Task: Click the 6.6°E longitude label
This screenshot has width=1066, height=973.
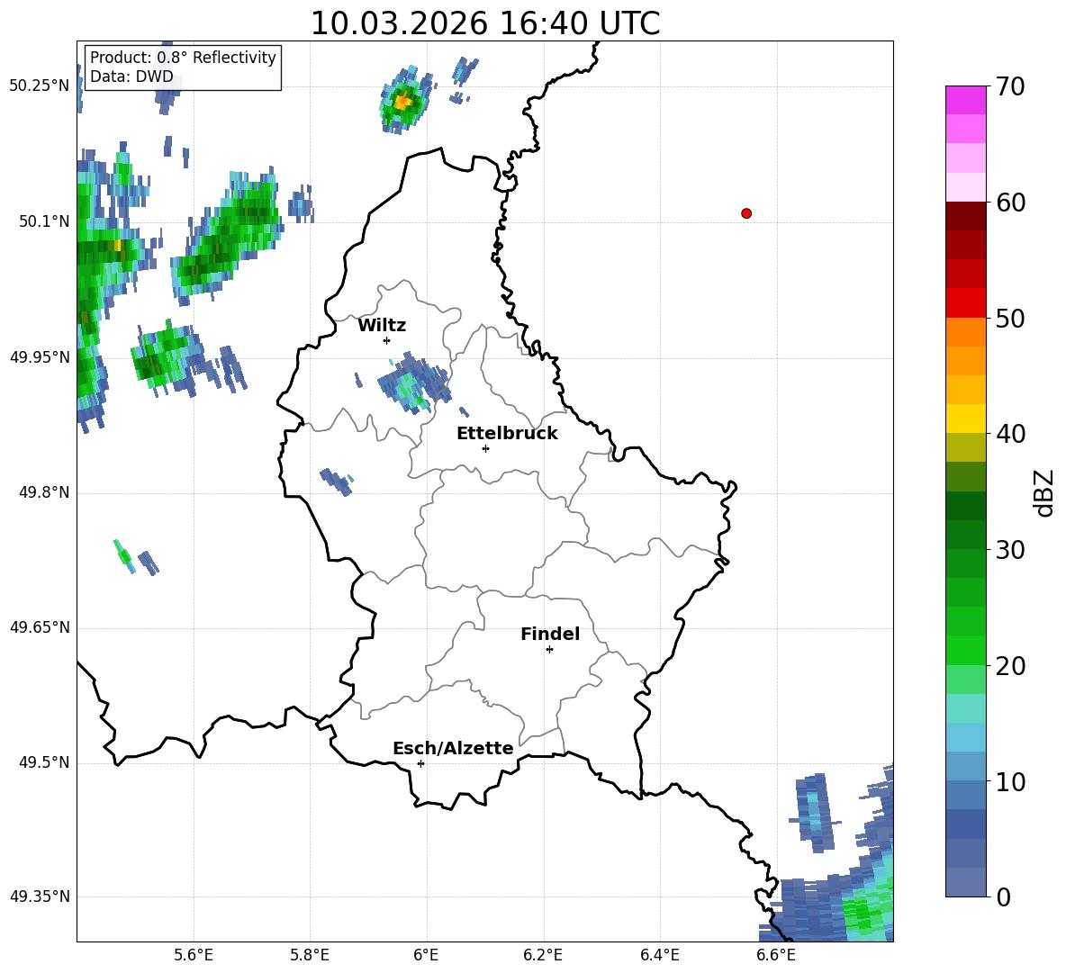Action: [x=776, y=956]
